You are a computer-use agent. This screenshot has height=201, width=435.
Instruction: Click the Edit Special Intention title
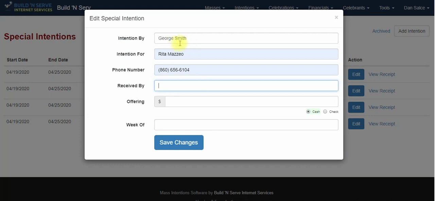click(117, 18)
